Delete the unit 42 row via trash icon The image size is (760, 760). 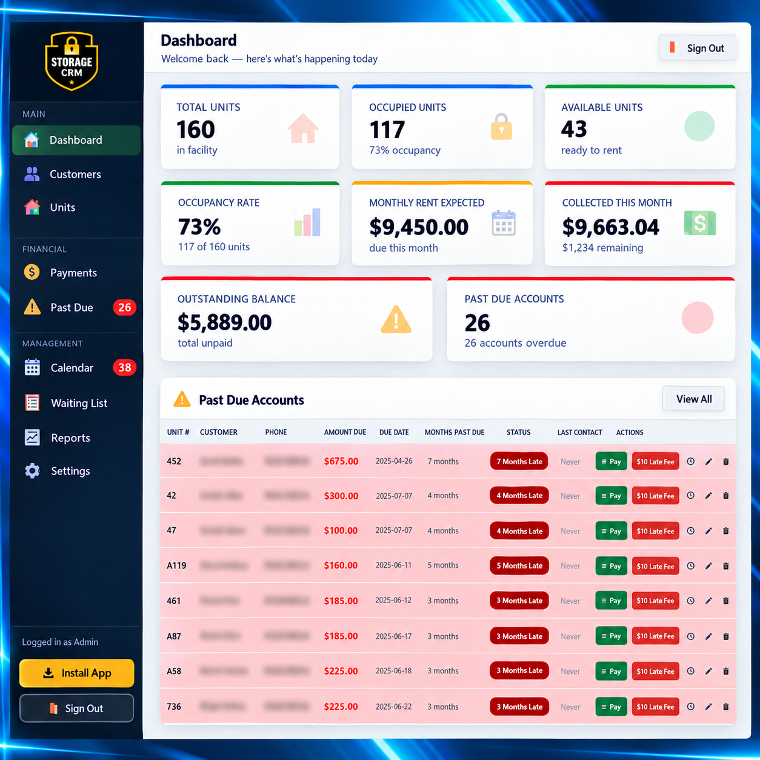[726, 496]
